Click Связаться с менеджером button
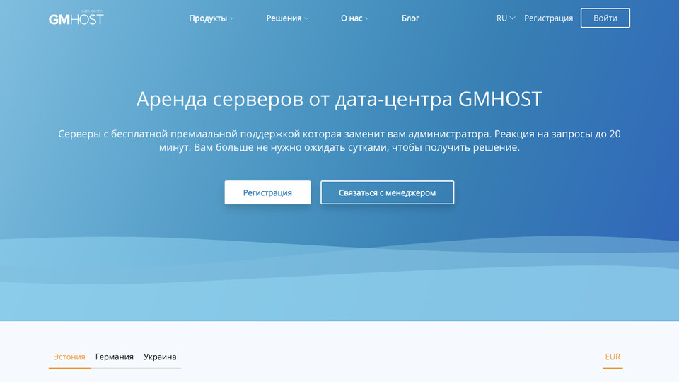679x382 pixels. (x=387, y=192)
